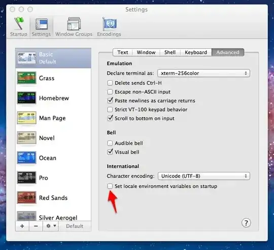Open the gear action menu
The height and width of the screenshot is (250, 274).
tap(51, 226)
